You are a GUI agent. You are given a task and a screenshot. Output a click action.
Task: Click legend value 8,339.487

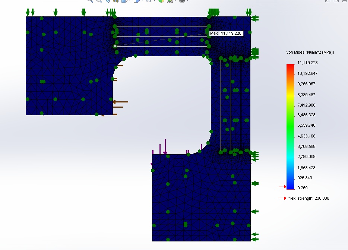tap(306, 95)
